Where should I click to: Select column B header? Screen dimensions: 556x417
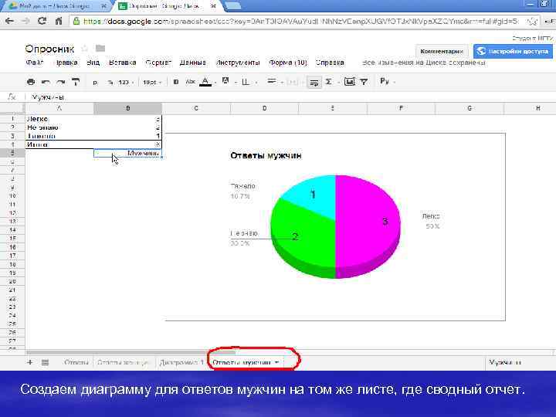[127, 108]
